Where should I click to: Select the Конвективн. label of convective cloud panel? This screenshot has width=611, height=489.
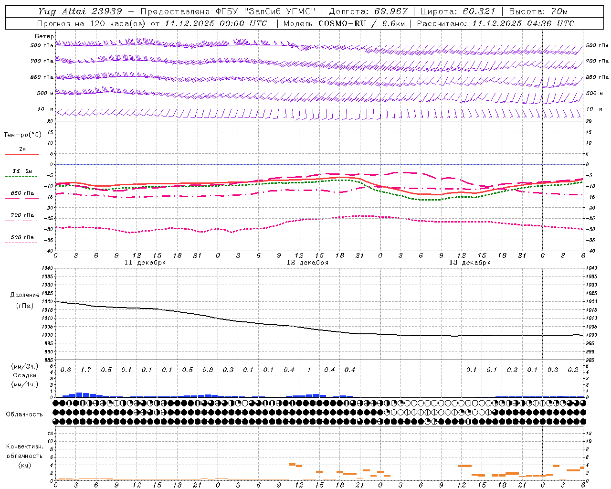point(24,446)
